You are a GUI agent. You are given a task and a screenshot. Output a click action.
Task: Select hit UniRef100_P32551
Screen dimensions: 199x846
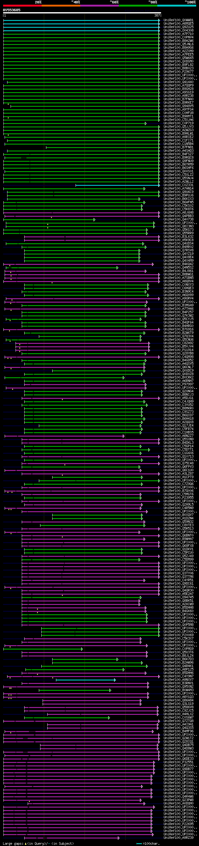[x=178, y=762]
